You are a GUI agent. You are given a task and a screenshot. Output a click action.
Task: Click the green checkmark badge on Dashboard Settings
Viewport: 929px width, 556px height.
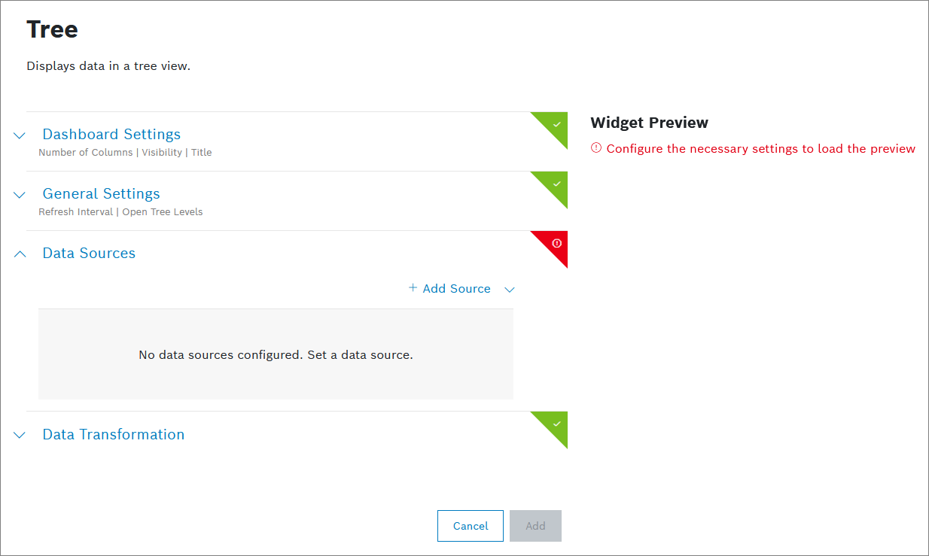click(x=556, y=123)
